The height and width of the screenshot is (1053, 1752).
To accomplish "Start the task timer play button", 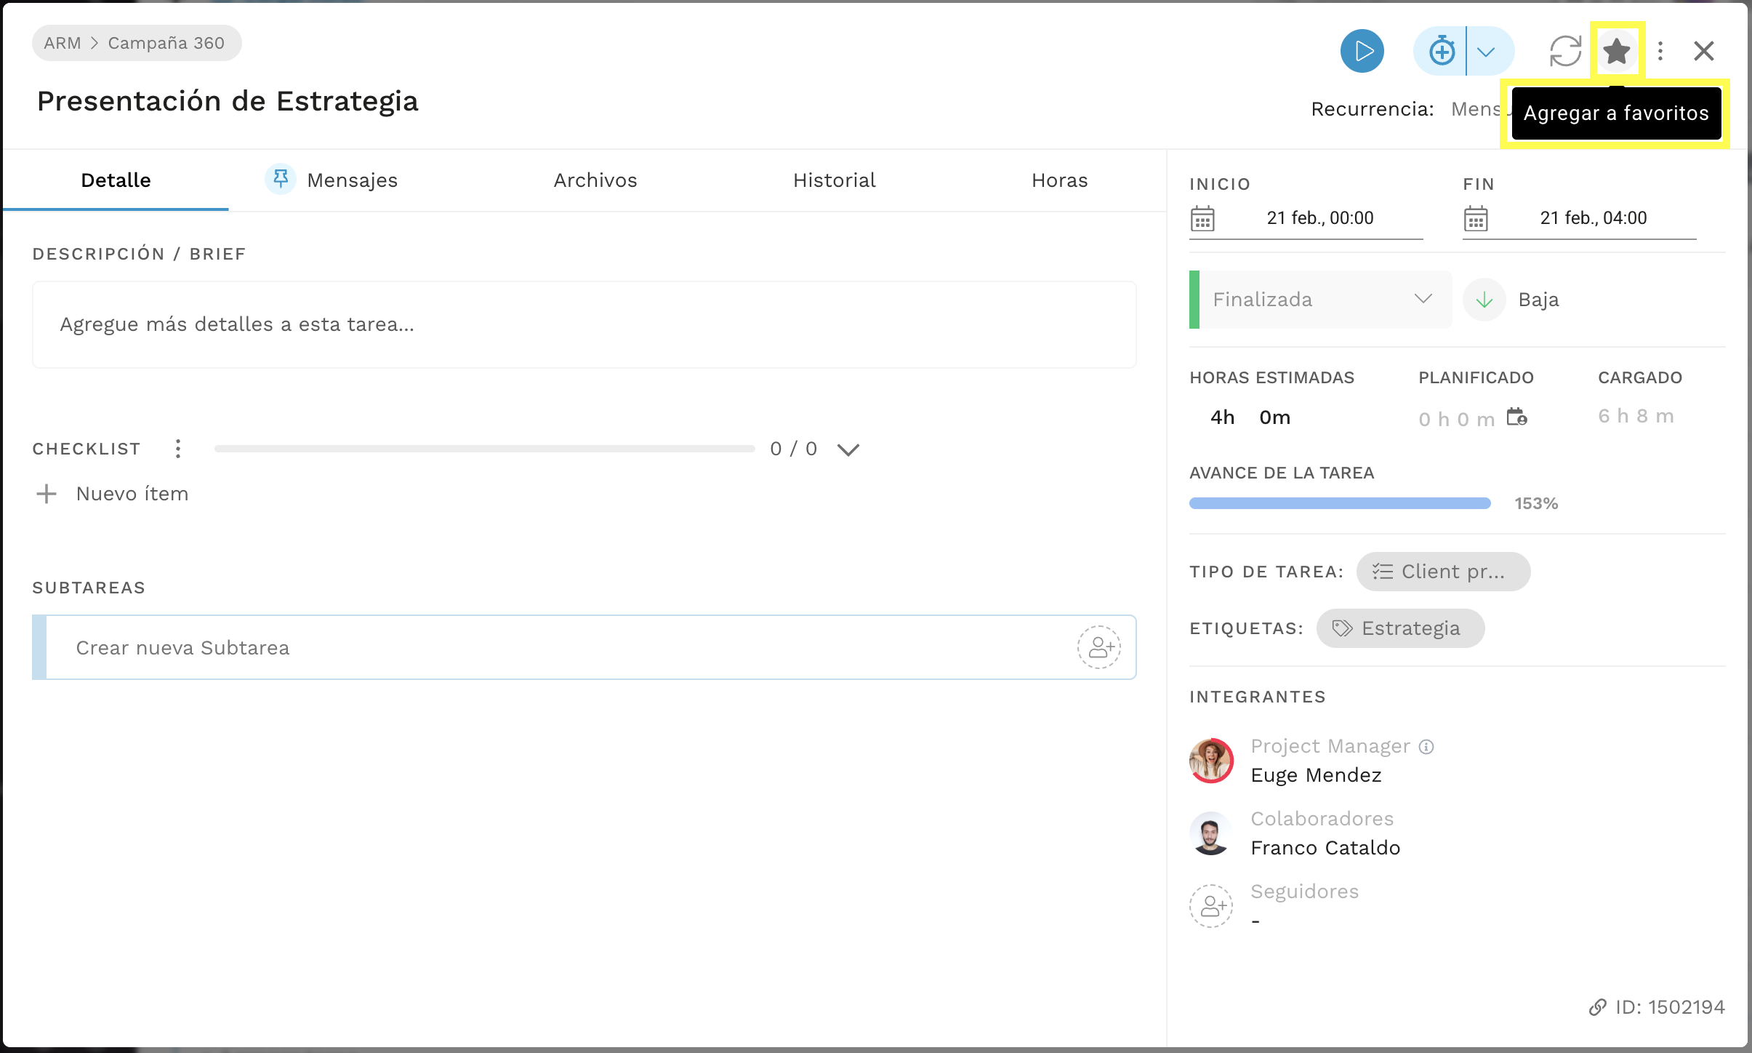I will tap(1362, 51).
